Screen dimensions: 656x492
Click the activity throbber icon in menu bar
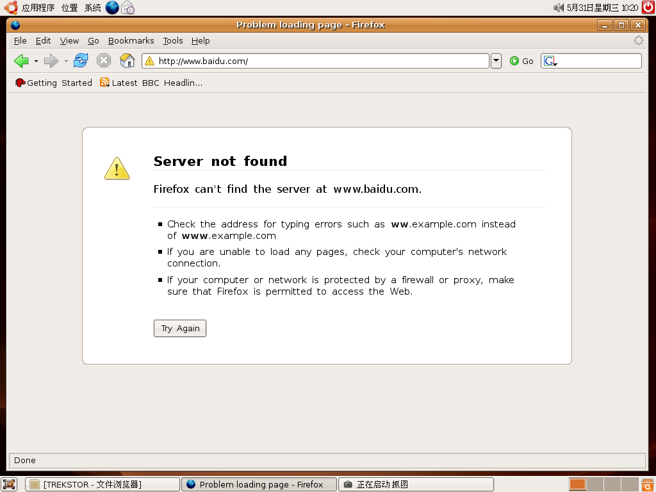(x=639, y=40)
